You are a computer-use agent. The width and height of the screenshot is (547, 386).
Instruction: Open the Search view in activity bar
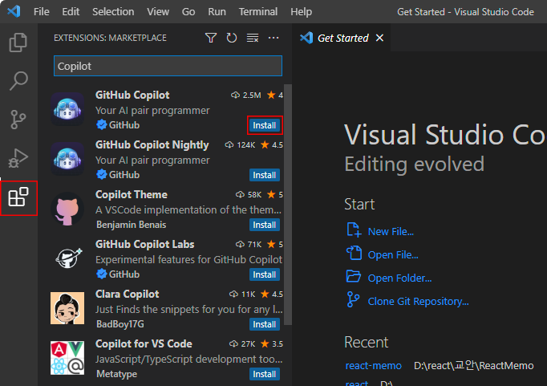click(18, 81)
